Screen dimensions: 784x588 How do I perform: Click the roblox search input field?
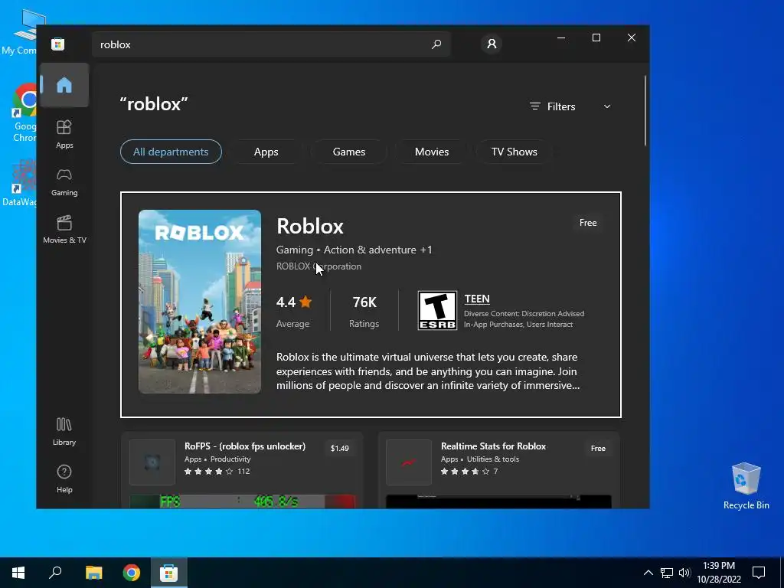pyautogui.click(x=271, y=44)
